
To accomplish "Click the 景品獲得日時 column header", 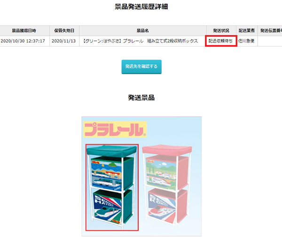I will pyautogui.click(x=24, y=31).
